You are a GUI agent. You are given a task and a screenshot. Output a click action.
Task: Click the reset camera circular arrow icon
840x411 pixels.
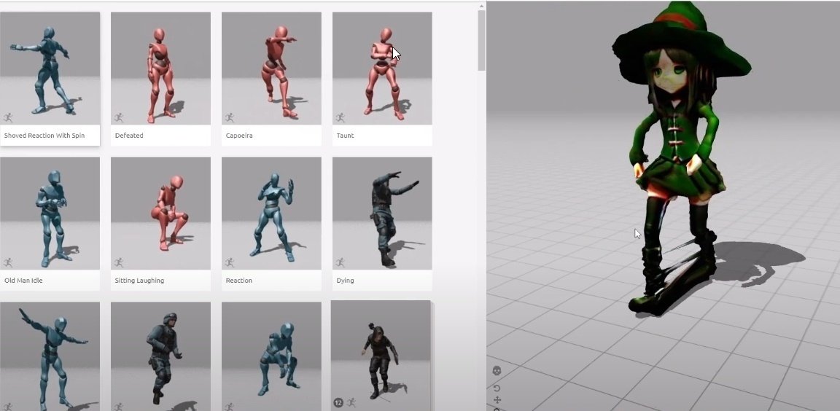coord(497,388)
